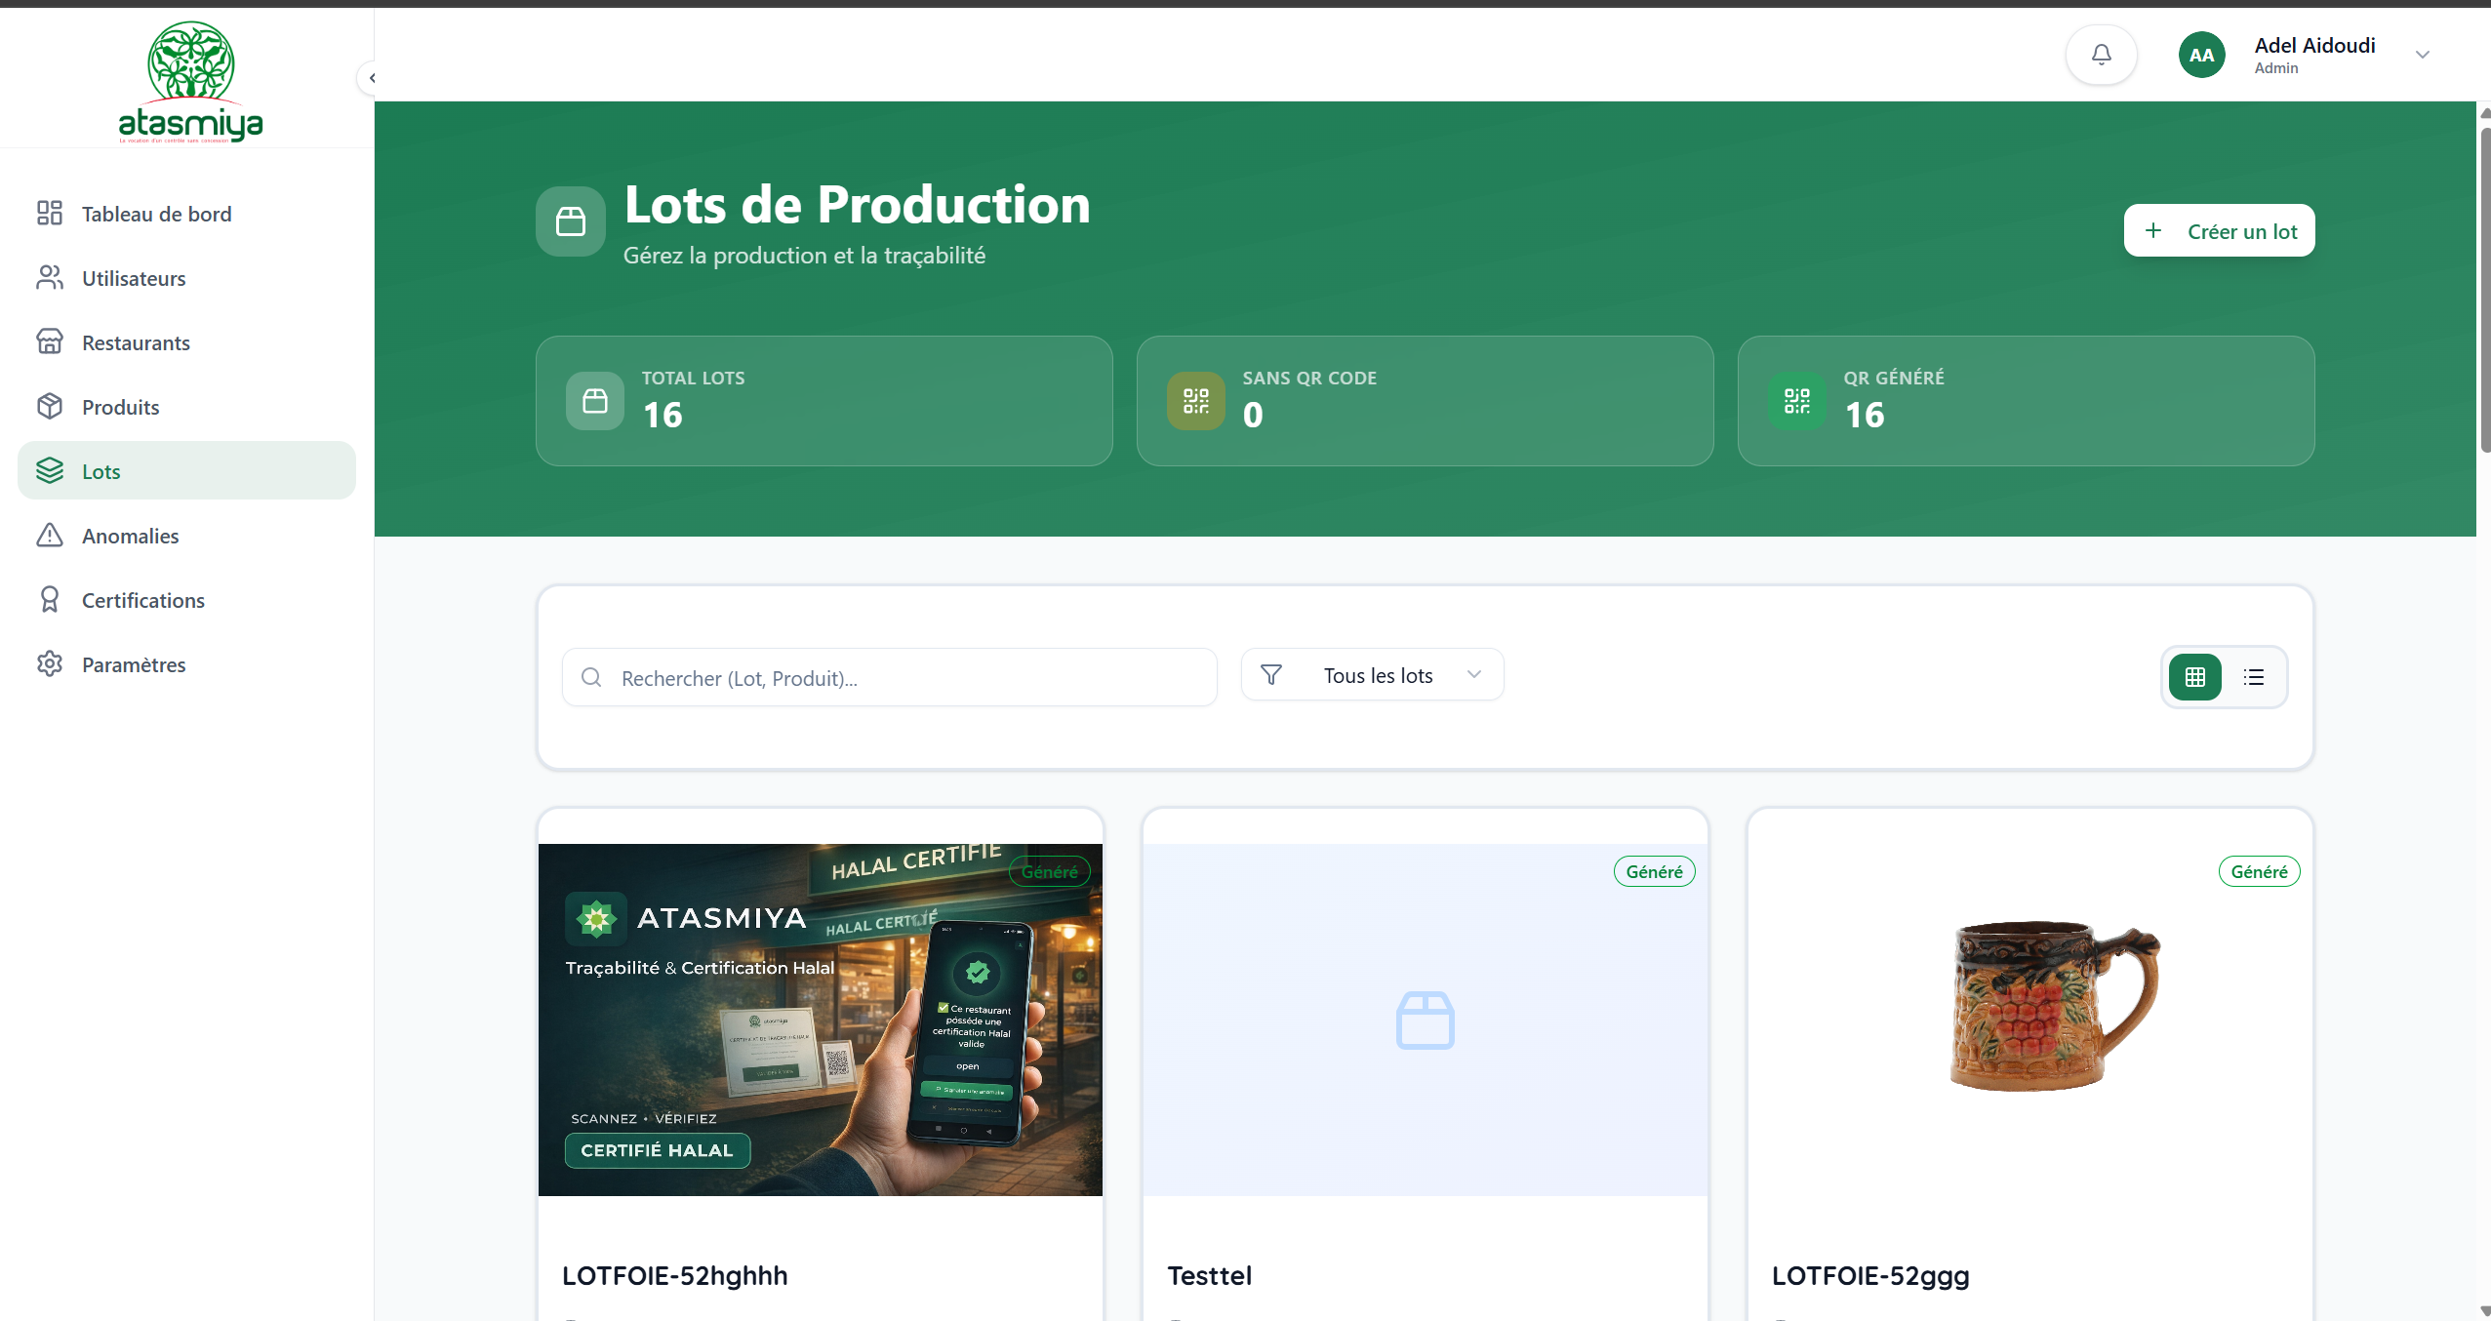
Task: Click the QR Généré stat icon
Action: coord(1796,401)
